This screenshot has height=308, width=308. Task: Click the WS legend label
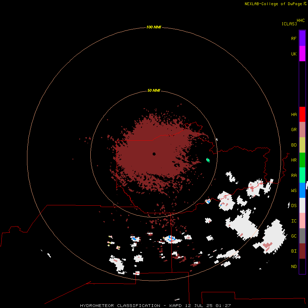(x=294, y=190)
